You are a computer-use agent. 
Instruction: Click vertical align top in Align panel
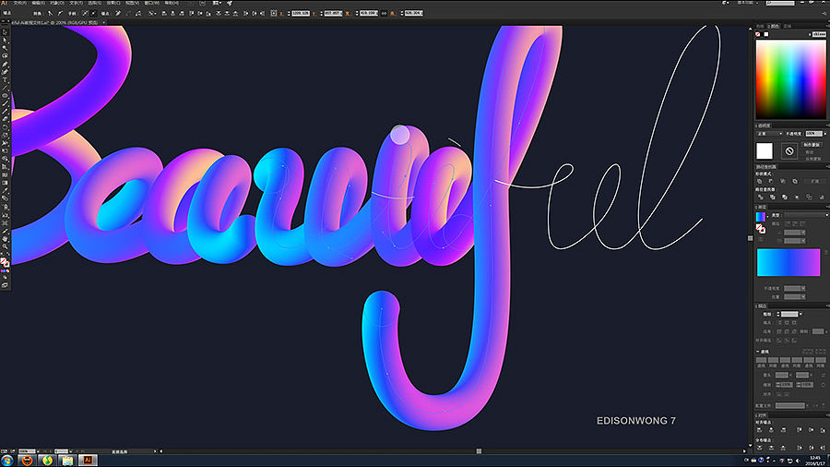pos(800,430)
